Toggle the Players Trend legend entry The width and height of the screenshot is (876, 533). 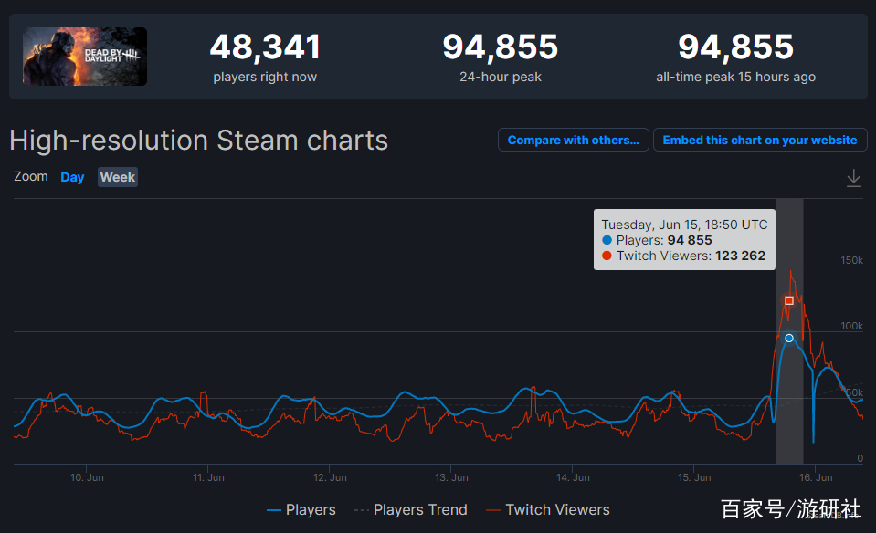411,509
